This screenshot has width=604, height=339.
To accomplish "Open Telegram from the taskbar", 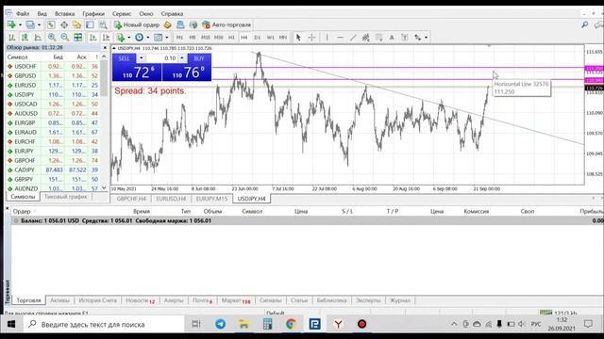I will pos(220,324).
